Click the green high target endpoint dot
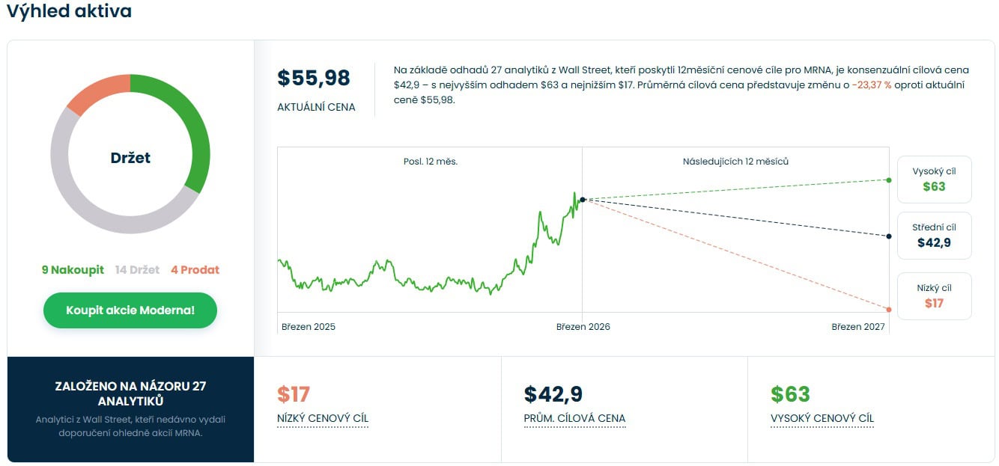This screenshot has width=999, height=466. coord(889,180)
